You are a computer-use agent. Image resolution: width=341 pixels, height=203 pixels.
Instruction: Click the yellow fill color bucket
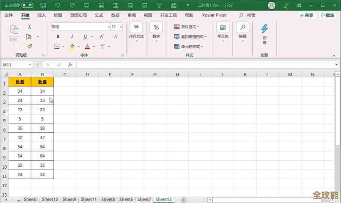(72, 47)
